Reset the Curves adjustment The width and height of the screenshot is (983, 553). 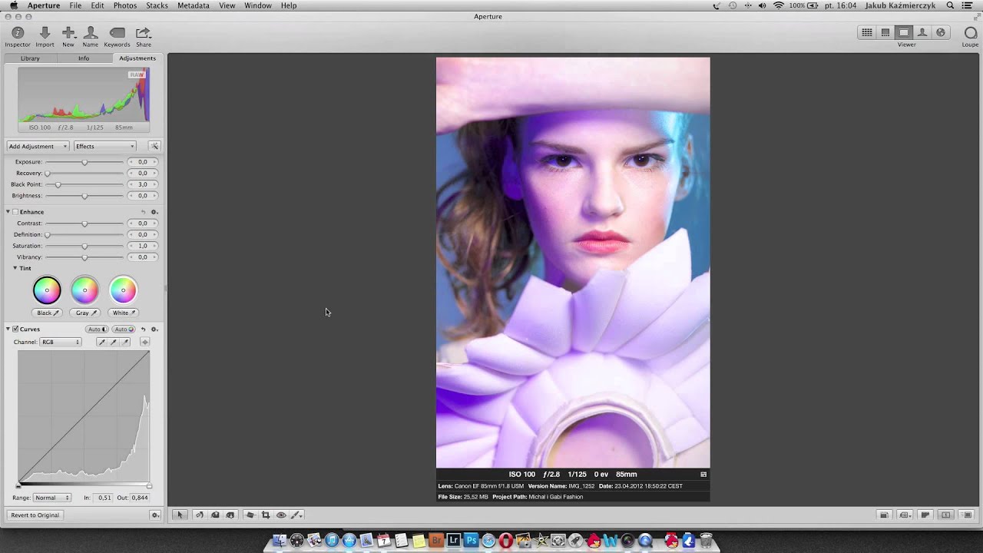coord(143,329)
